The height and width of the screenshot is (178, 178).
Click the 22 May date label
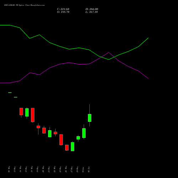pyautogui.click(x=55, y=169)
